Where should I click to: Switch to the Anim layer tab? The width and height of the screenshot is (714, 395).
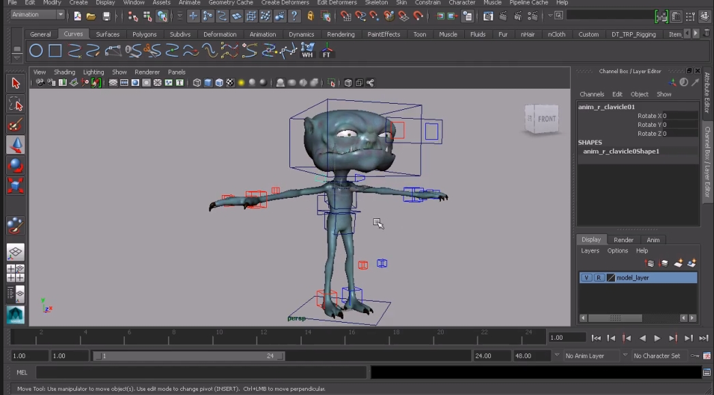tap(653, 240)
